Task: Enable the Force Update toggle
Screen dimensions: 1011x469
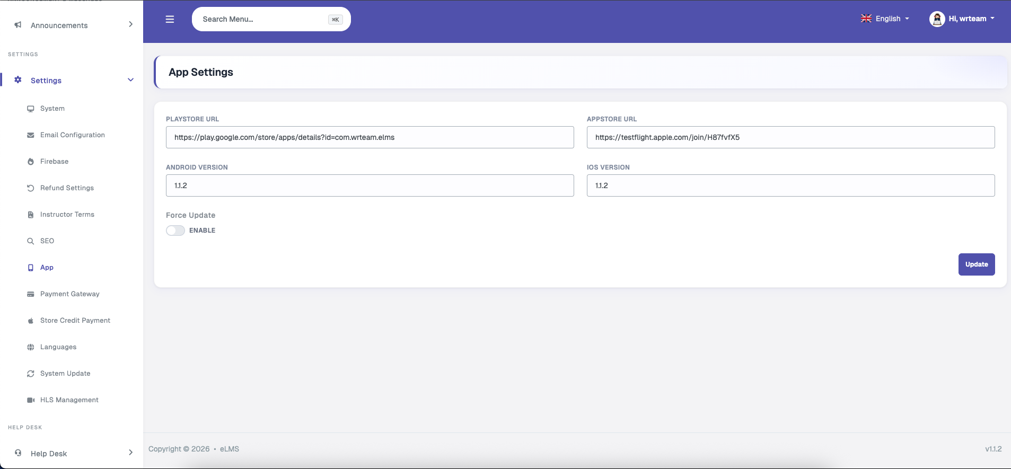Action: 175,231
